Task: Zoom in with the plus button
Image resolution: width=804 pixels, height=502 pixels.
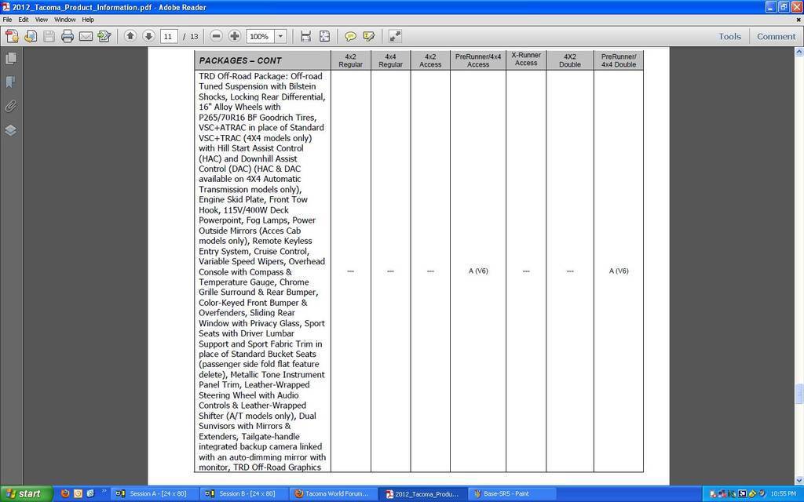Action: [234, 36]
